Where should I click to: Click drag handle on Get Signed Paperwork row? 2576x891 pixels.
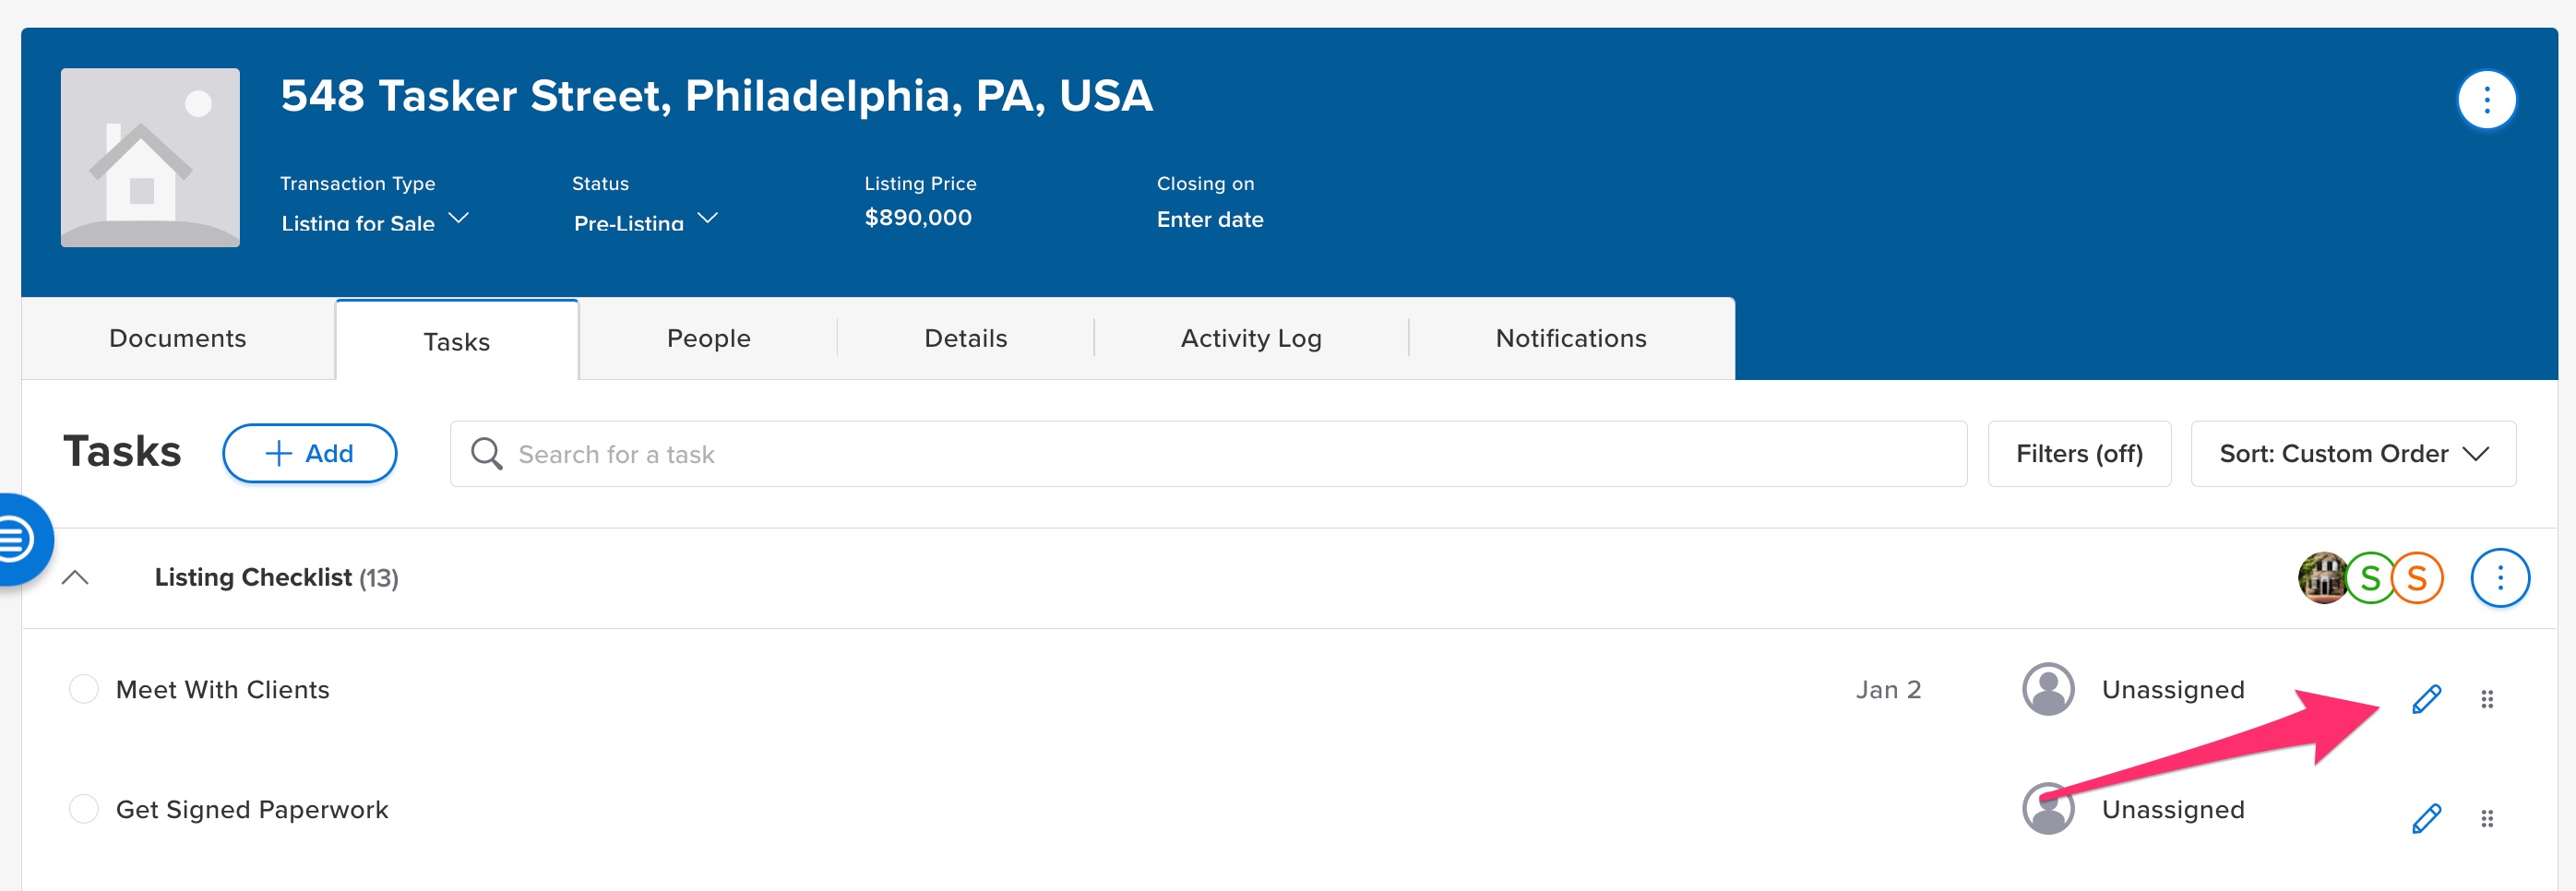click(x=2487, y=818)
